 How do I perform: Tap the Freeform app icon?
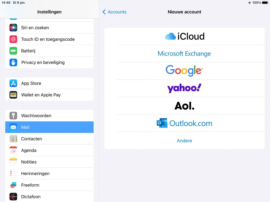pos(13,185)
